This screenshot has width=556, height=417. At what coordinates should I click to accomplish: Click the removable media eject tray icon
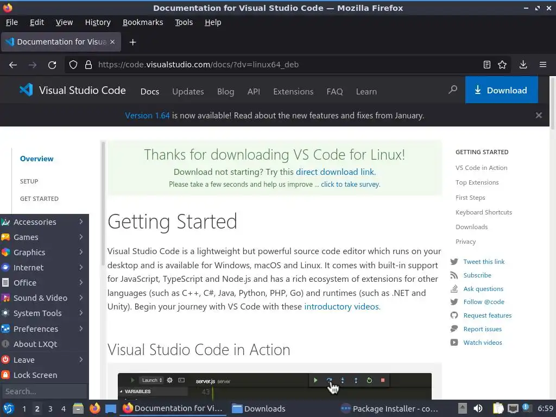pos(462,408)
